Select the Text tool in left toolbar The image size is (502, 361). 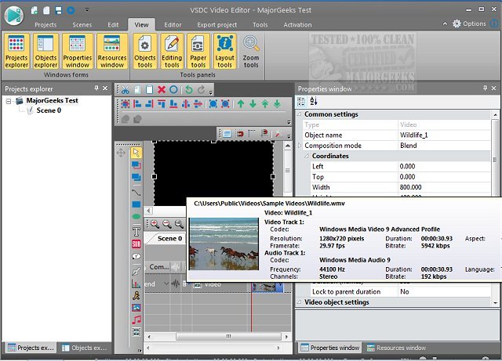[136, 231]
